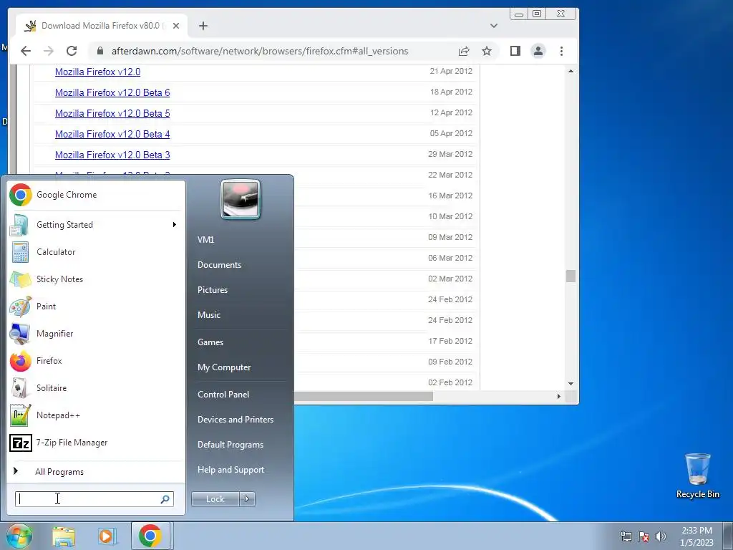Screen dimensions: 733x550
Task: Open Control Panel
Action: tap(223, 395)
